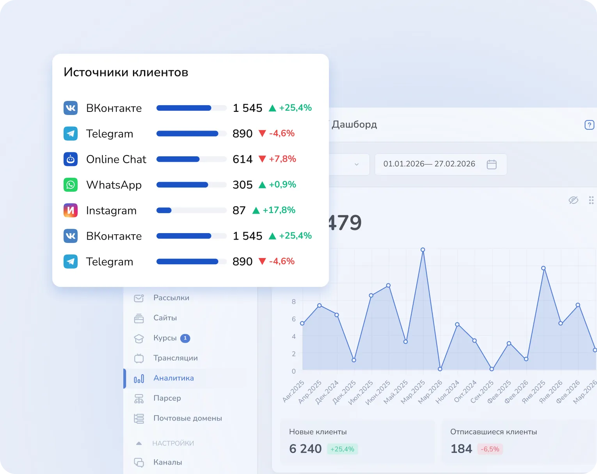Click the Трансляции TV icon
597x474 pixels.
[139, 358]
